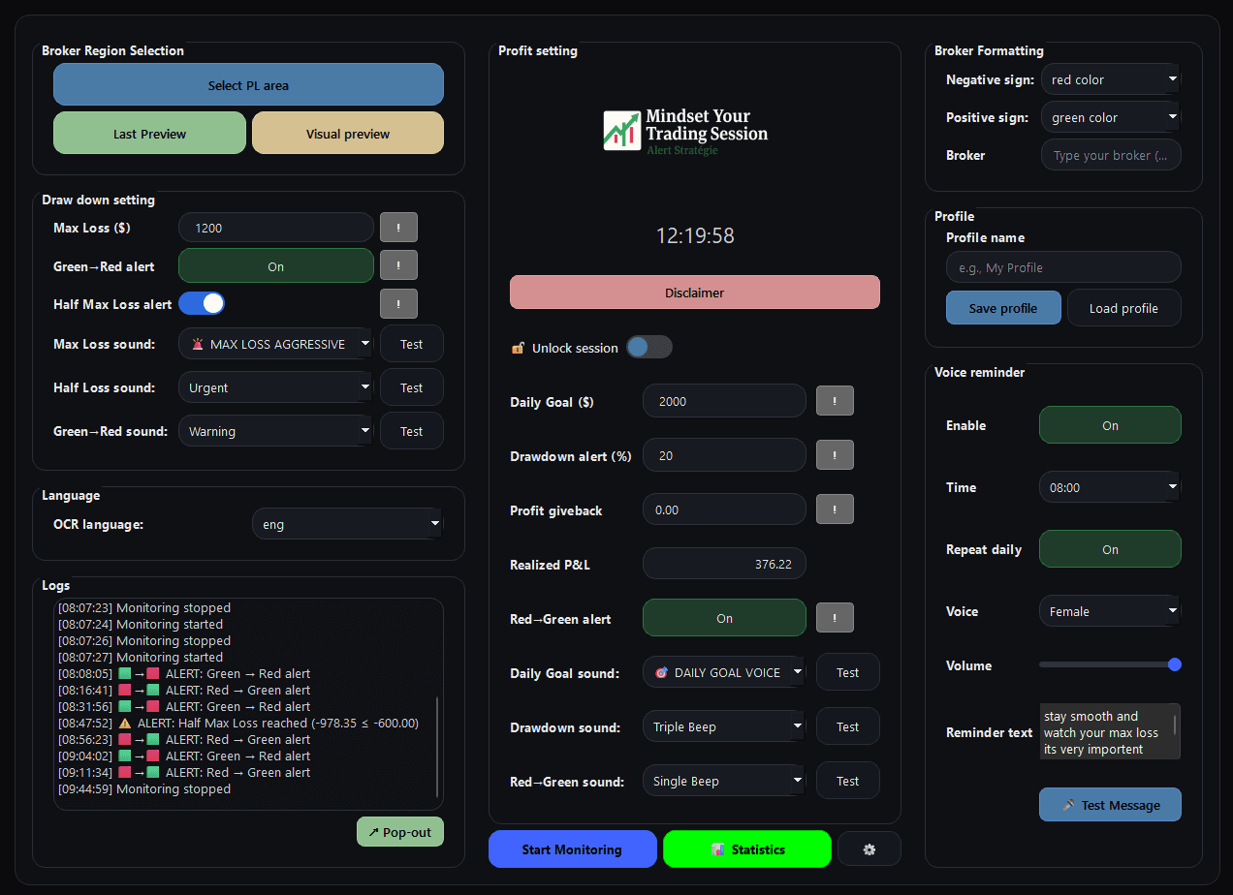Click the padlock icon beside Unlock session
Viewport: 1233px width, 895px height.
[x=520, y=347]
